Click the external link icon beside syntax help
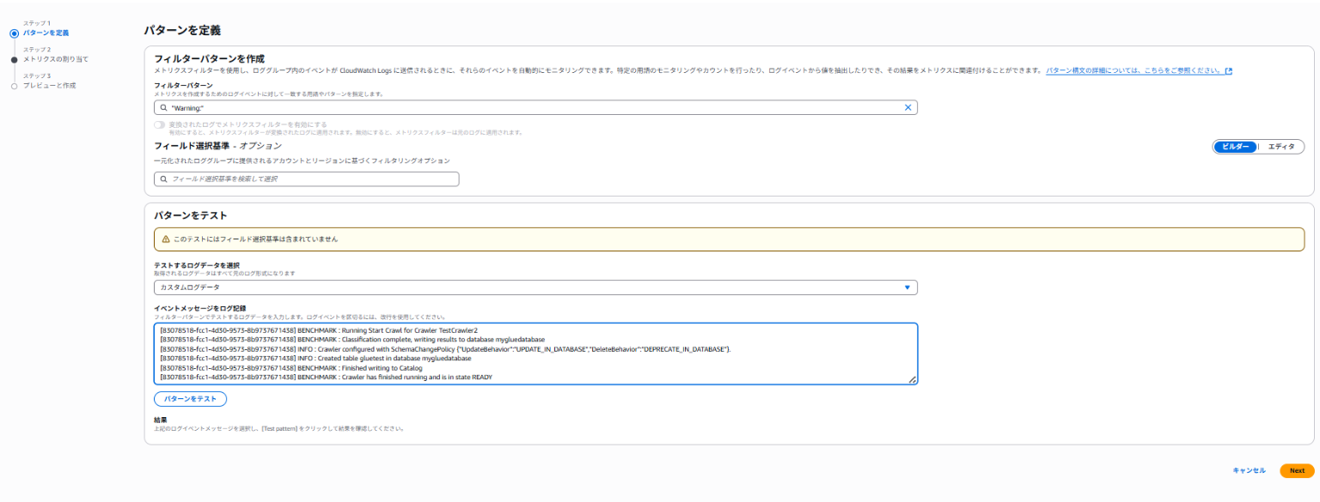This screenshot has height=502, width=1320. pyautogui.click(x=1228, y=71)
